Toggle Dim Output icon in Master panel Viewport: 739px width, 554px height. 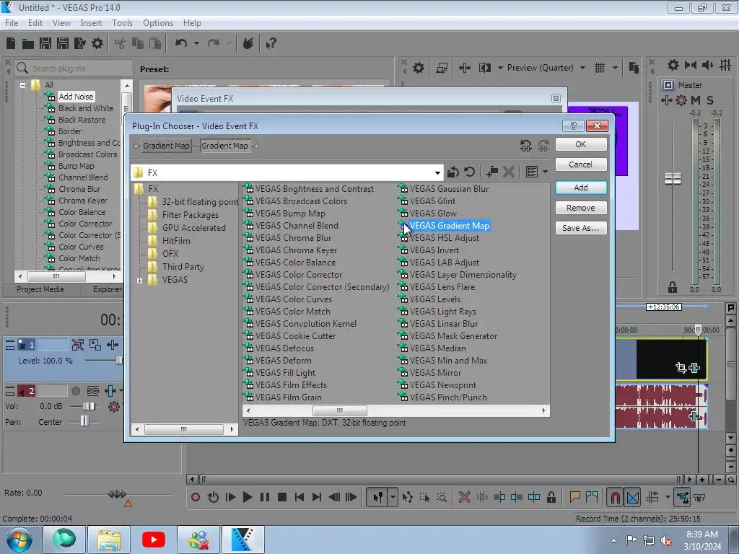coord(707,65)
